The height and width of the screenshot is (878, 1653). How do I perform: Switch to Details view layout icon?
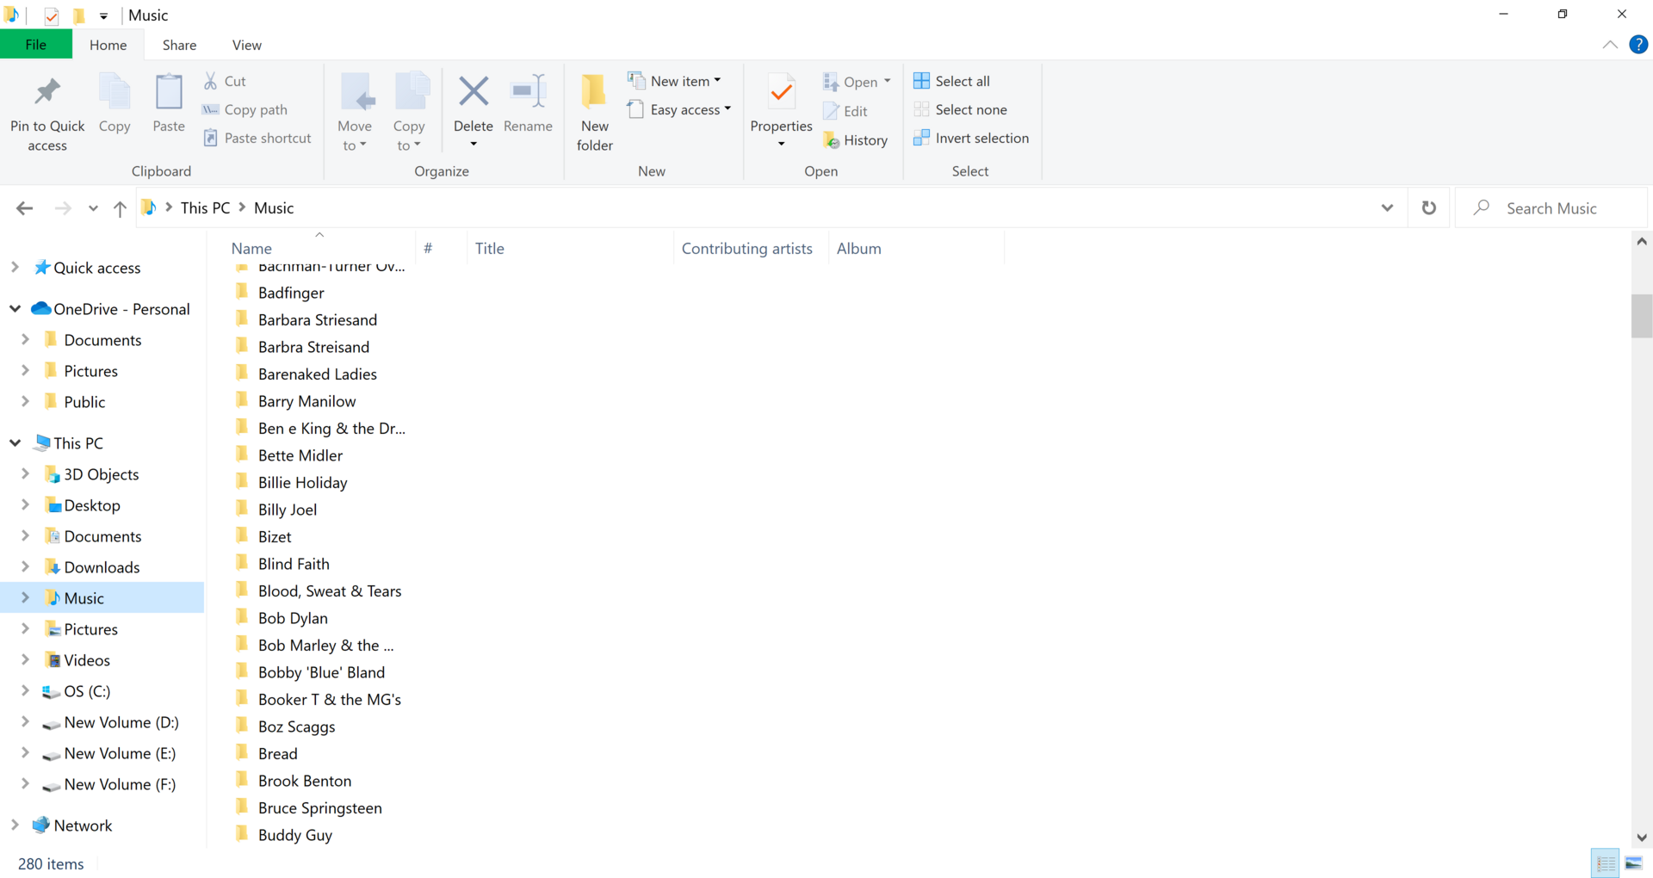pos(1606,863)
